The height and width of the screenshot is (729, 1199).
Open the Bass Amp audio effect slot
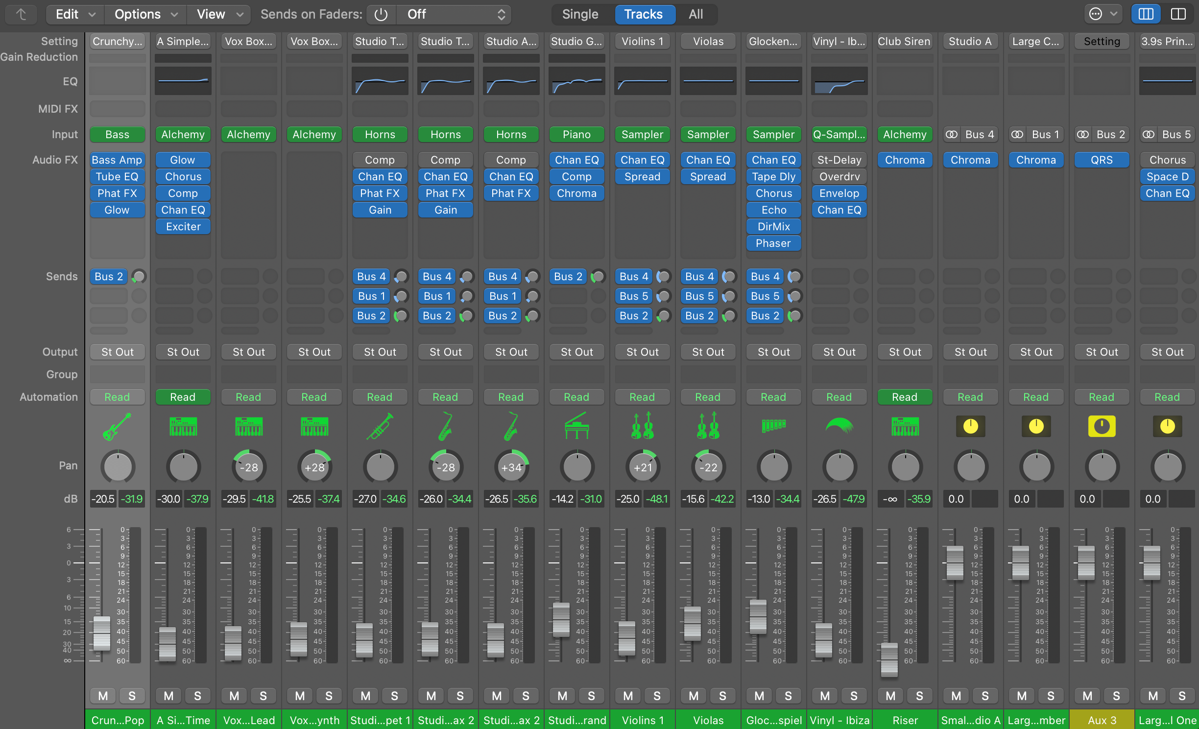(x=117, y=160)
